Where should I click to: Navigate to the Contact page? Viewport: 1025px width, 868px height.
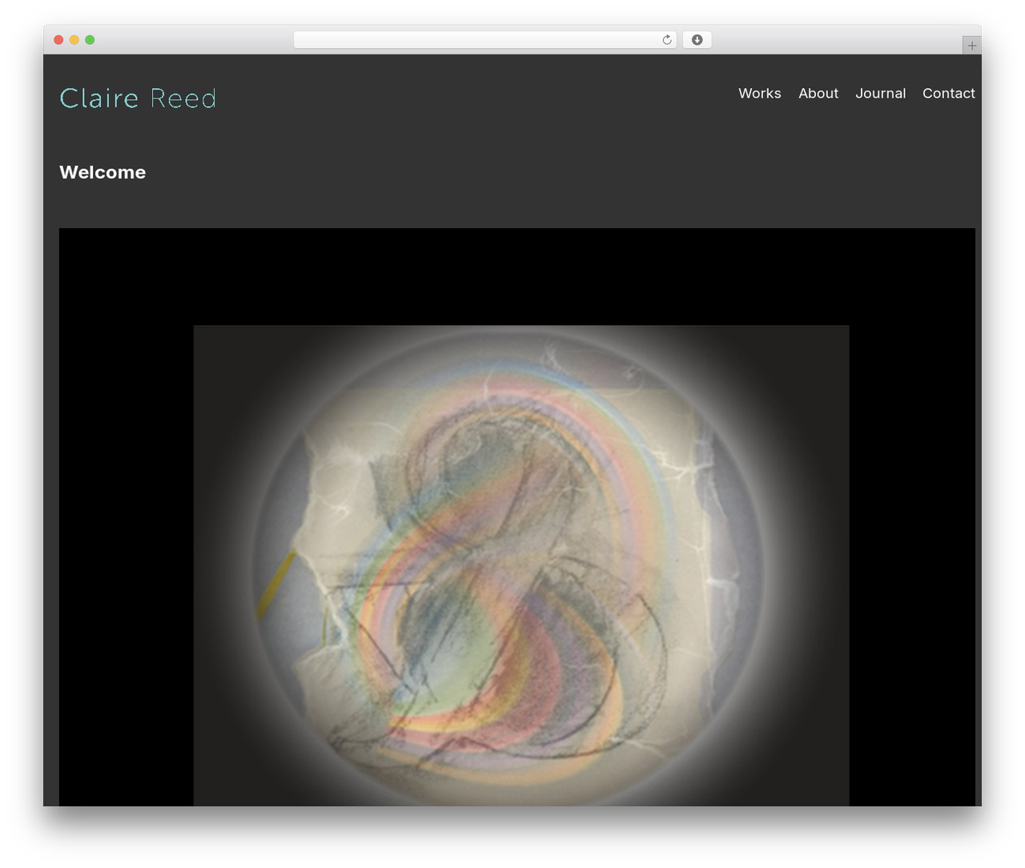tap(948, 94)
